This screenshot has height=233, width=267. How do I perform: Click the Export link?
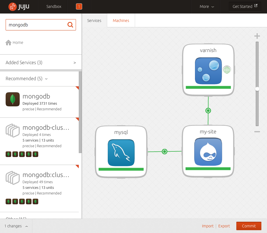224,226
